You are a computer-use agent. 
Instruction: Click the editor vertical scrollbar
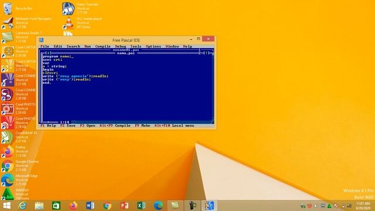pos(212,87)
